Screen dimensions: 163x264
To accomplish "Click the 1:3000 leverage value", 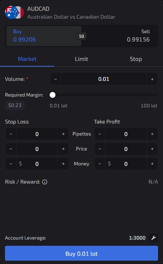I will point(137,238).
